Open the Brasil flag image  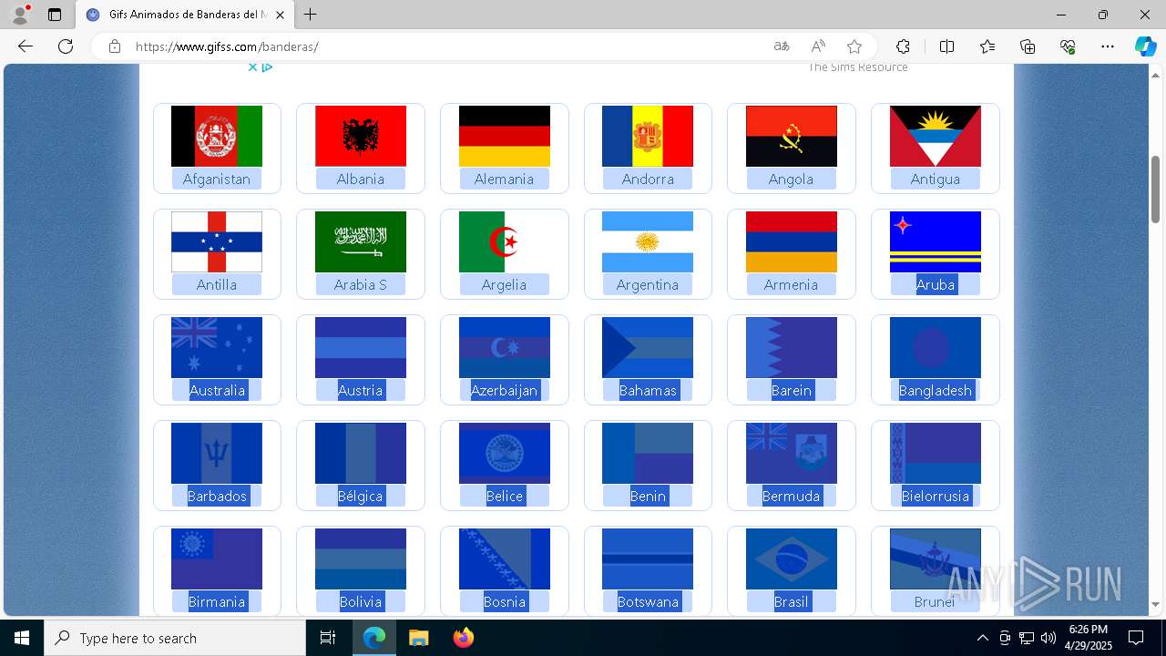(x=792, y=559)
